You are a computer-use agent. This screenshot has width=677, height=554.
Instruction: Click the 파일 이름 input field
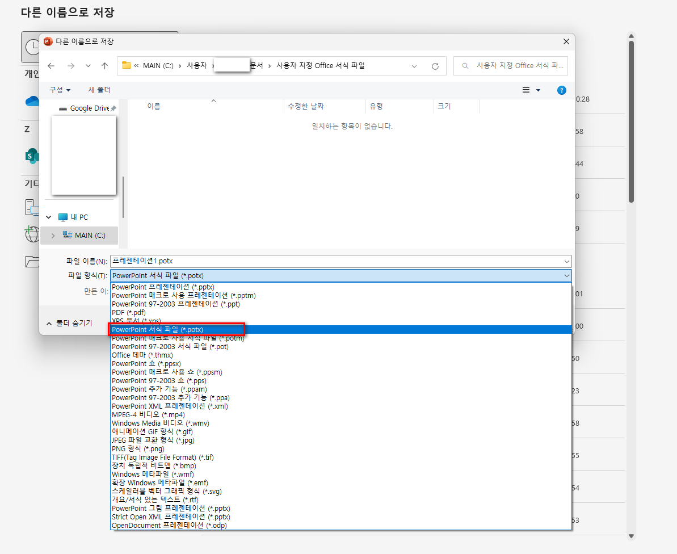pyautogui.click(x=337, y=261)
